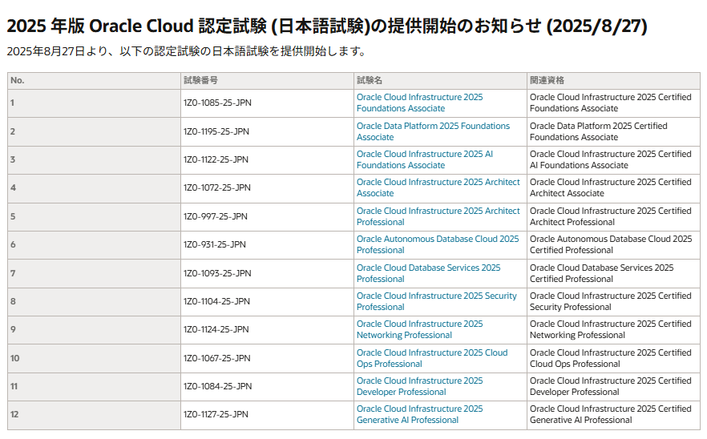Screen dimensions: 707x439
Task: Open Oracle Data Platform 2025 Foundations Associate link
Action: coord(433,131)
